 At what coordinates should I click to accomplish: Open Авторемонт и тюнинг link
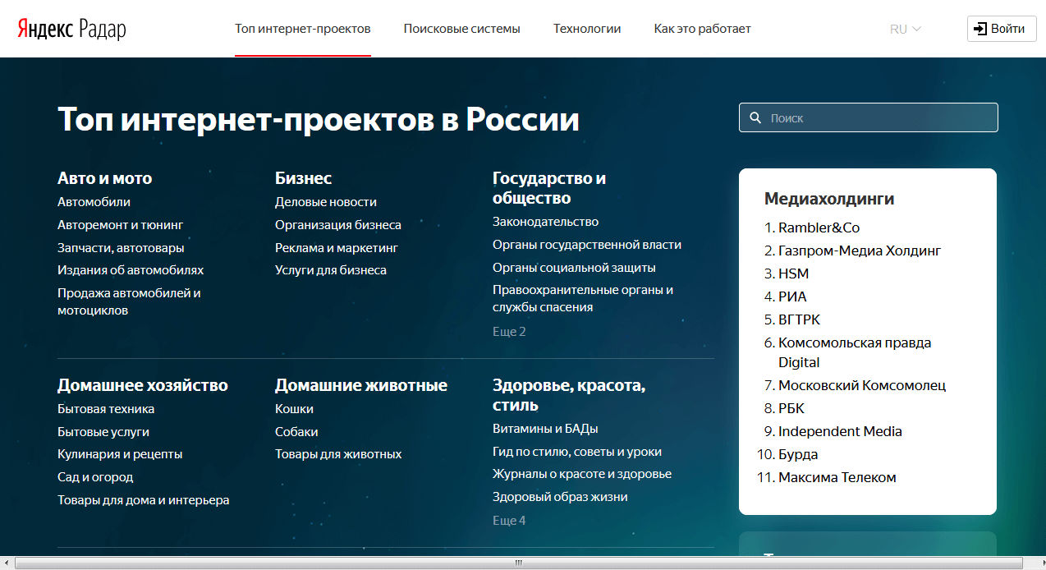(x=121, y=225)
